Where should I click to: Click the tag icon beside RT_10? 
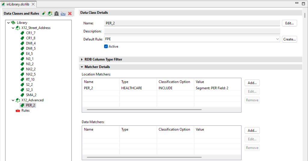(x=22, y=79)
